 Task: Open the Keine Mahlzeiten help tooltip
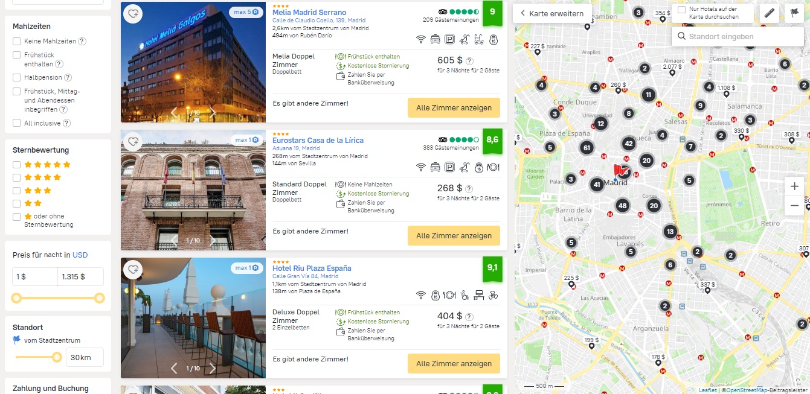tap(82, 42)
